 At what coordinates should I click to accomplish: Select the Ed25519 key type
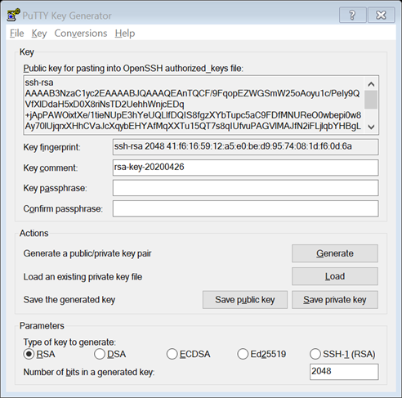(261, 354)
